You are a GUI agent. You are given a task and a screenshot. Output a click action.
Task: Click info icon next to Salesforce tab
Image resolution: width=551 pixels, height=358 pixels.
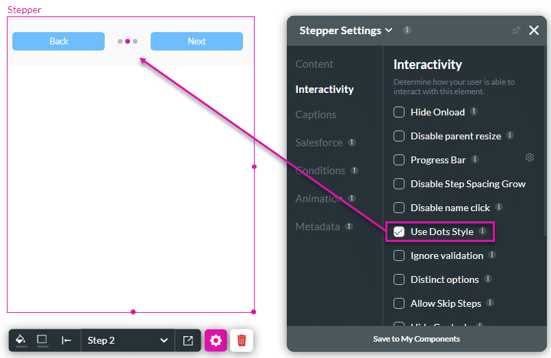[351, 142]
